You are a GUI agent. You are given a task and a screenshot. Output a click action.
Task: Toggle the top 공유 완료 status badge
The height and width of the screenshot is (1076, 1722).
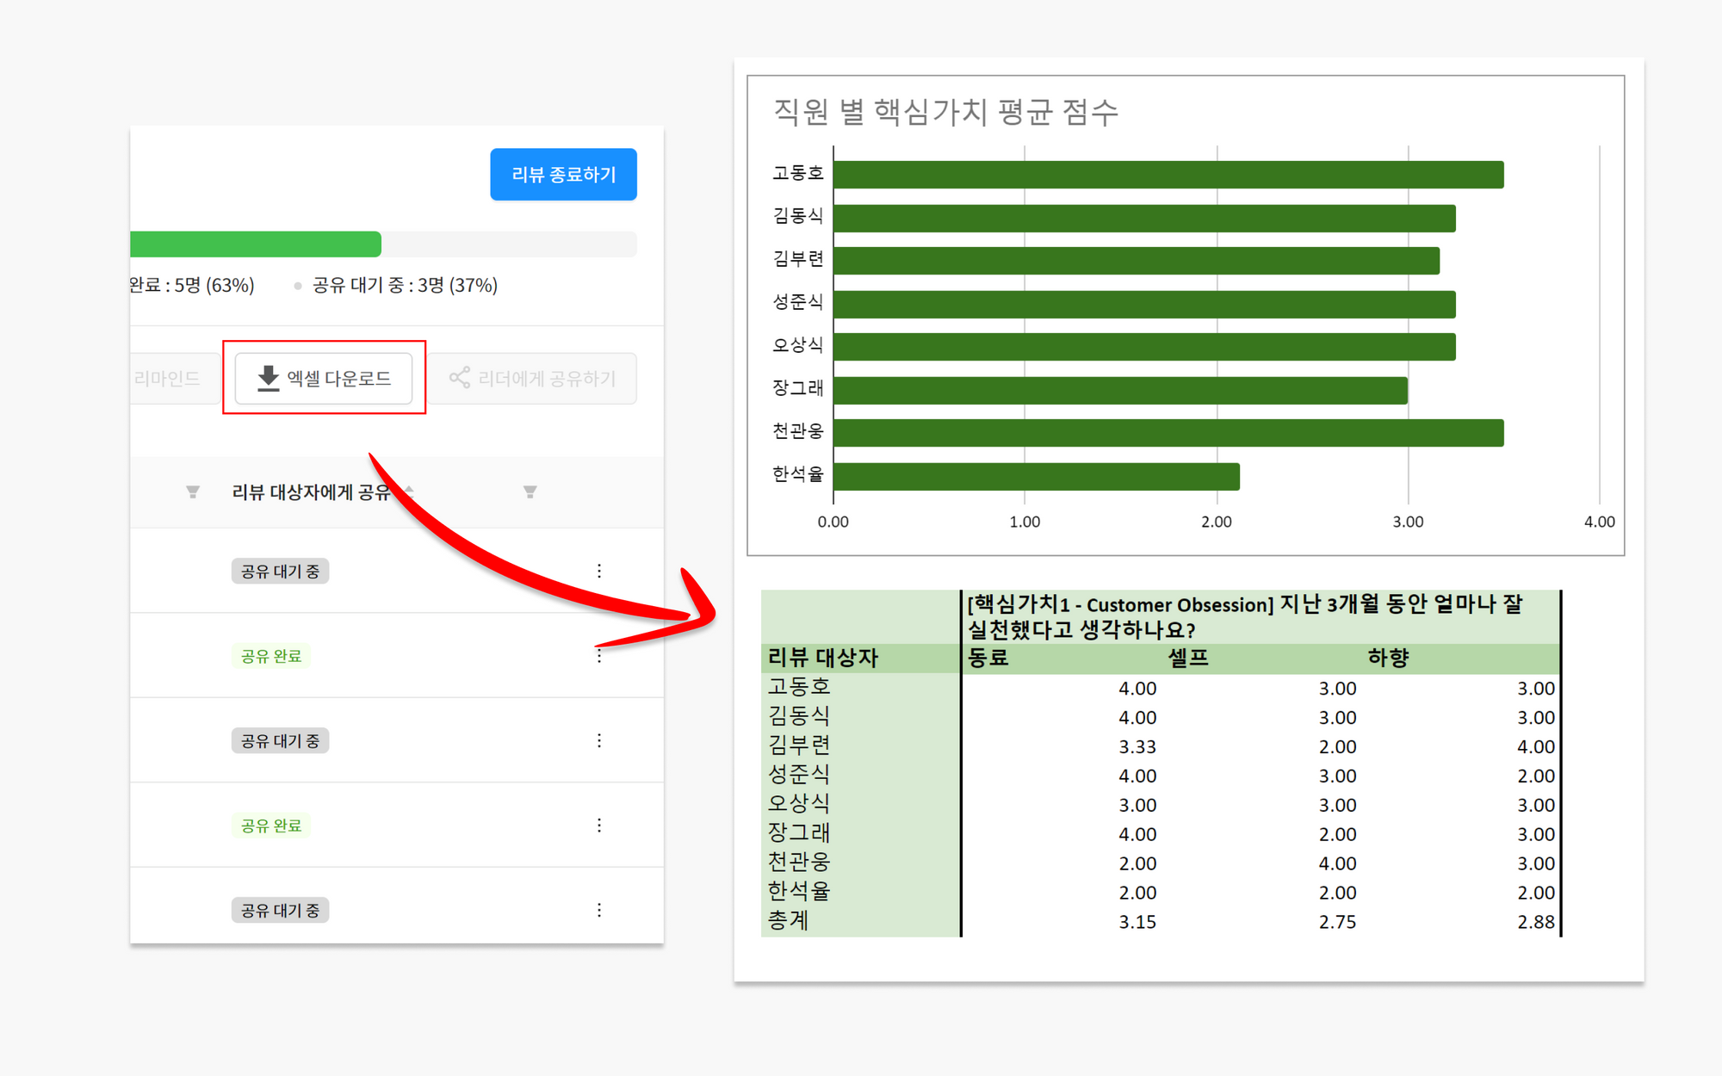(271, 655)
